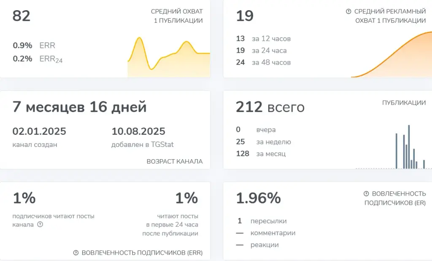Click the 'за 12 часов' row
The height and width of the screenshot is (261, 432).
pyautogui.click(x=263, y=38)
